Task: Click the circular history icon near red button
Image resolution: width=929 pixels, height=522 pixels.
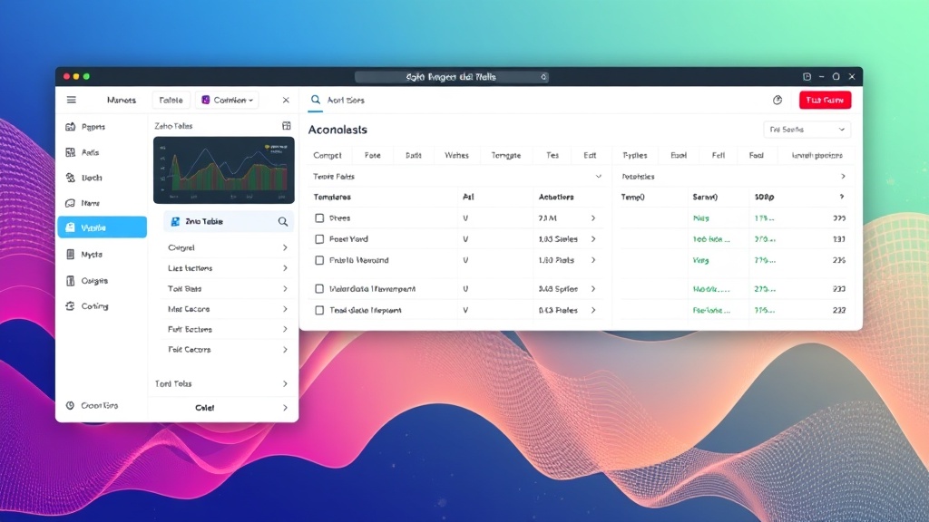Action: (777, 100)
